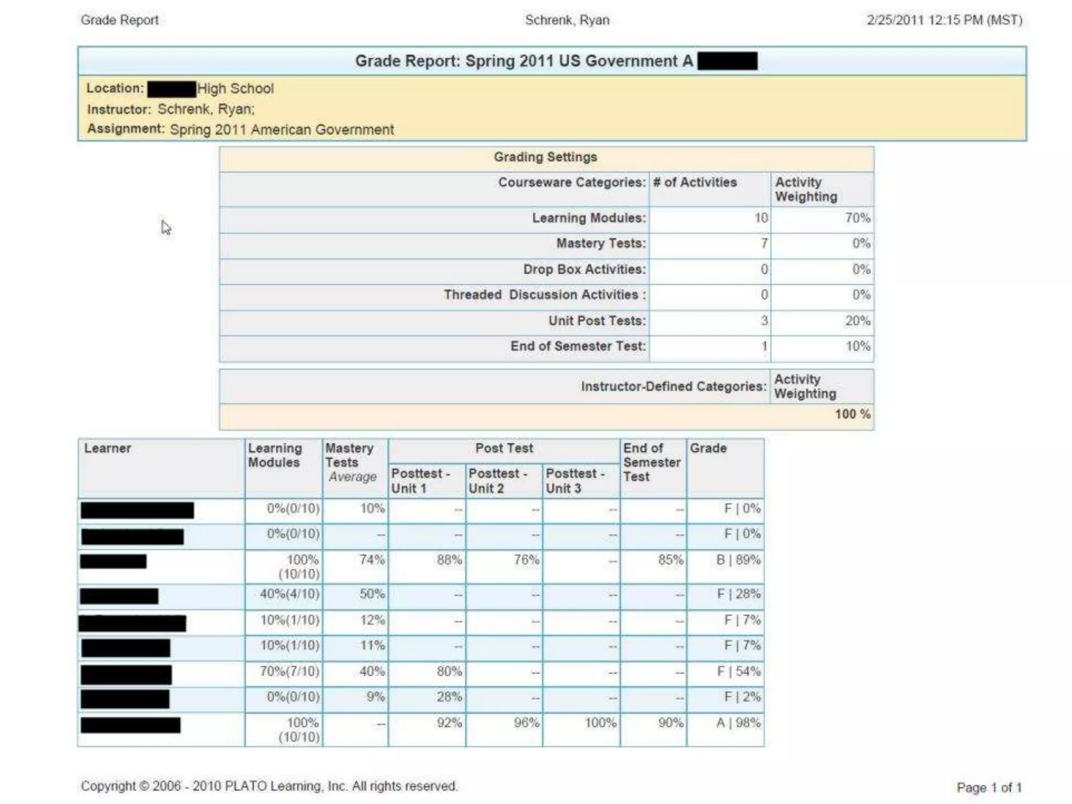Click the Mastery Tests Average column header
This screenshot has width=1072, height=804.
(350, 463)
